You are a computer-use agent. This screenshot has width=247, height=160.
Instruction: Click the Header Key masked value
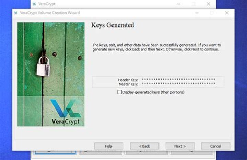[178, 79]
